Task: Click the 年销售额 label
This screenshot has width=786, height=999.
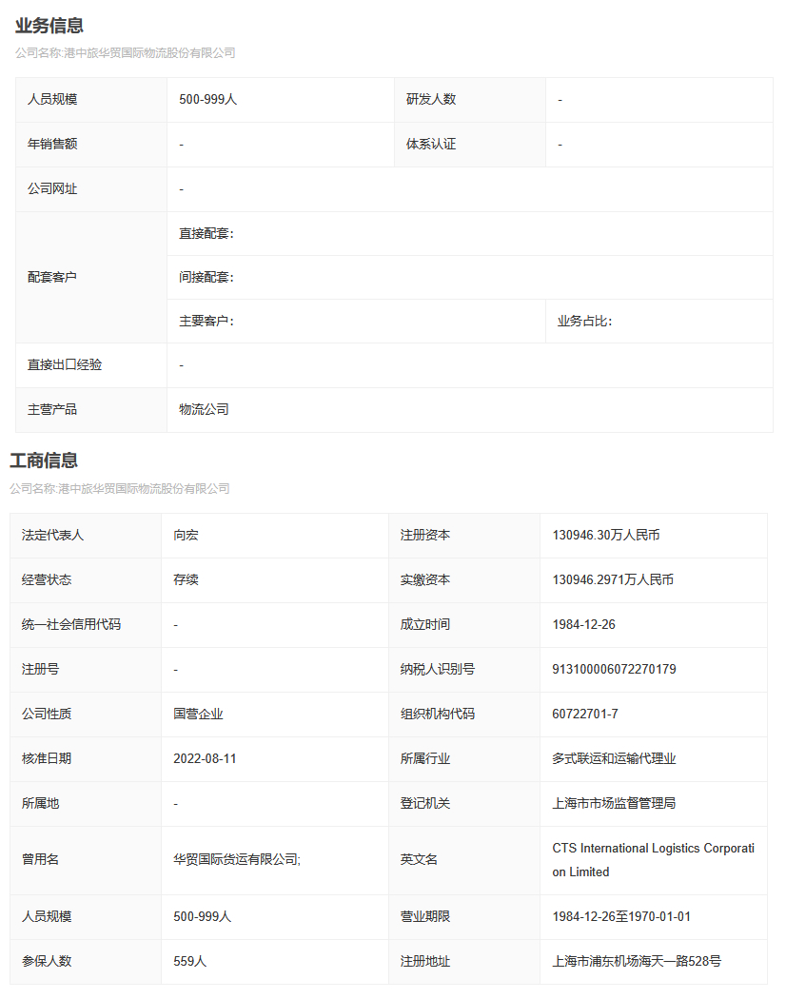Action: click(52, 144)
